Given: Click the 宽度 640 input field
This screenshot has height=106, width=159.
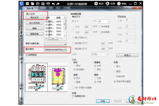Looking at the screenshot, I should (88, 27).
